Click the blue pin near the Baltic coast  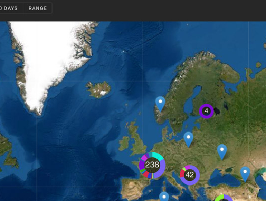click(188, 140)
